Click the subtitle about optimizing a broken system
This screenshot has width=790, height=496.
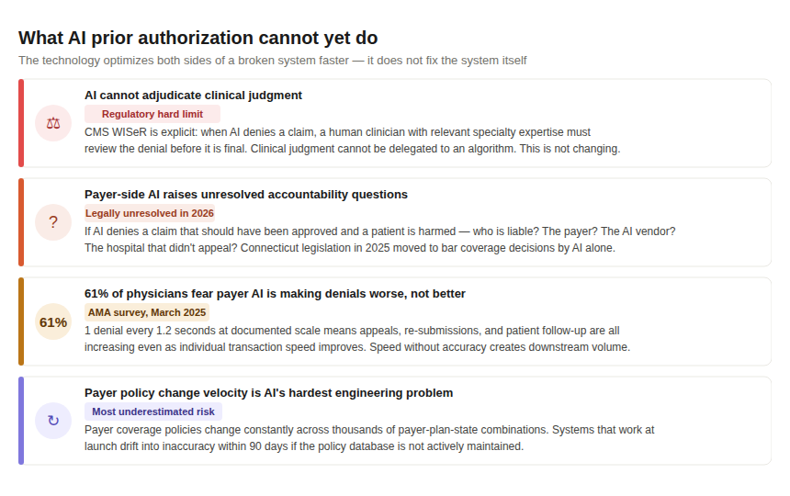click(273, 61)
